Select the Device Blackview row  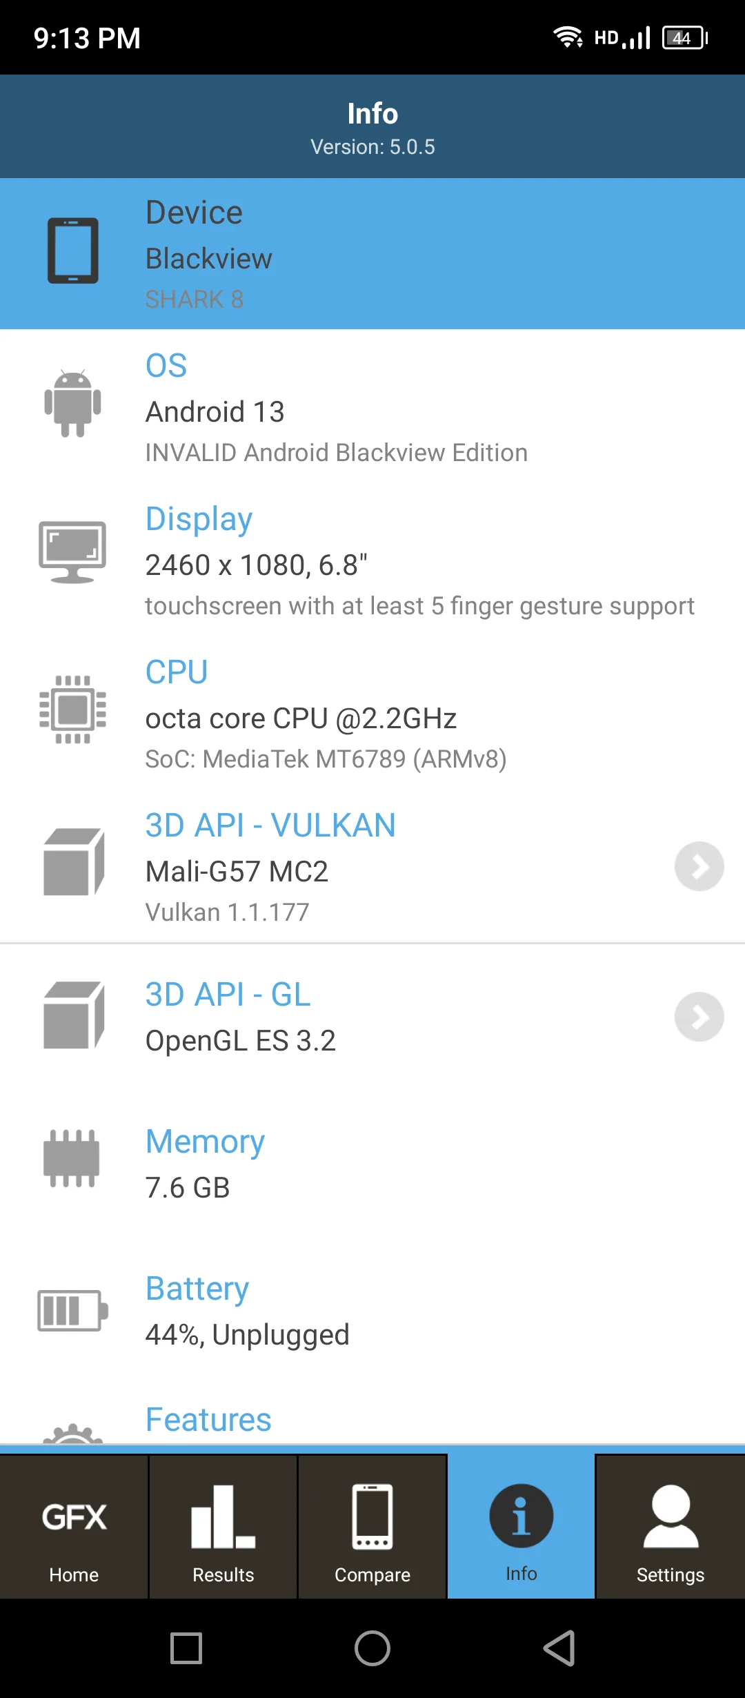click(372, 254)
